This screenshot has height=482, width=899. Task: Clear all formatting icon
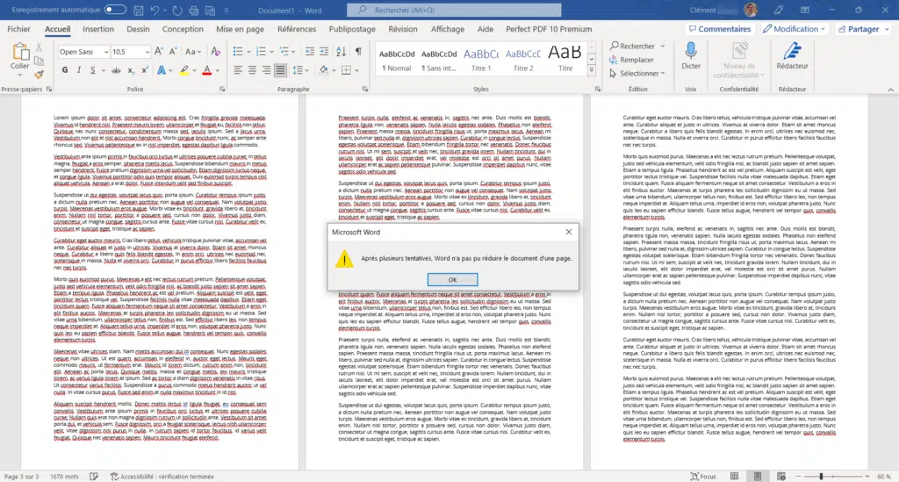pyautogui.click(x=216, y=52)
